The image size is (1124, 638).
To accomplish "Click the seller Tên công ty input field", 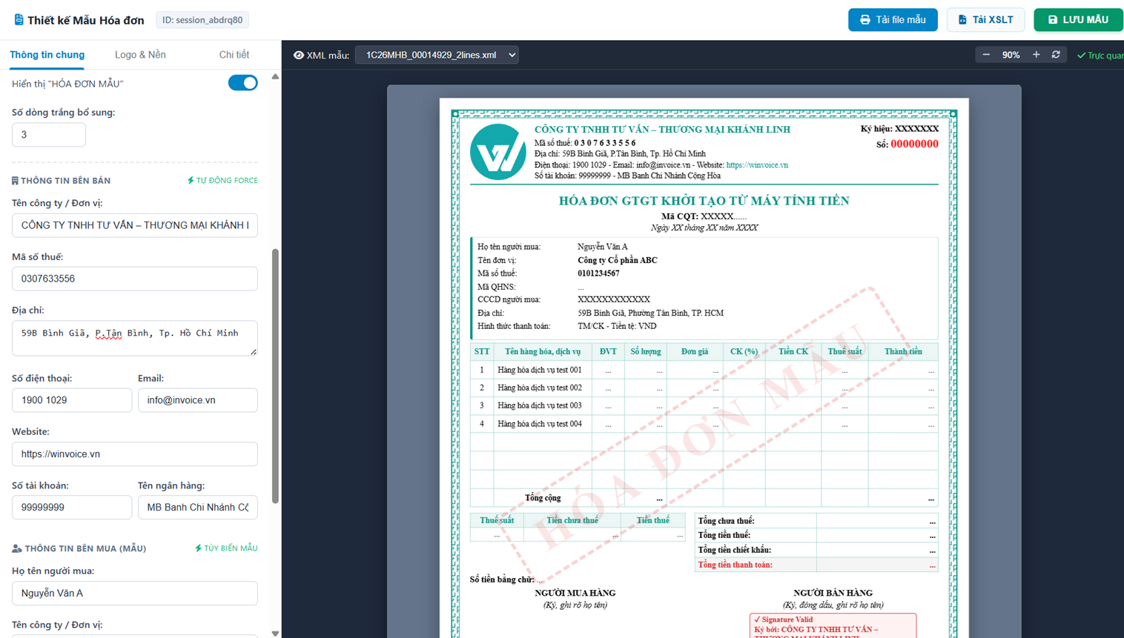I will tap(135, 225).
